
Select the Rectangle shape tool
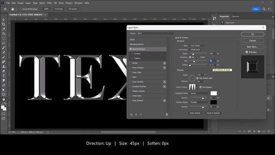[x=3, y=95]
